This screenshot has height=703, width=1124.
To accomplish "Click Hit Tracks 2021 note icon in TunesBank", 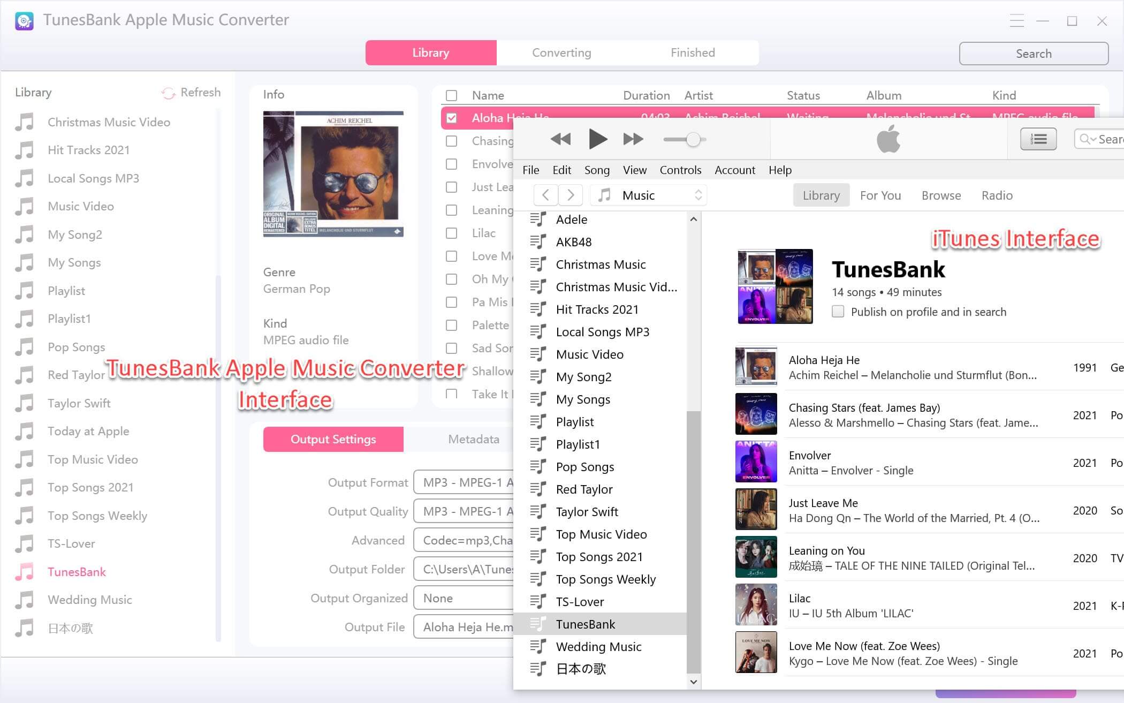I will click(25, 150).
